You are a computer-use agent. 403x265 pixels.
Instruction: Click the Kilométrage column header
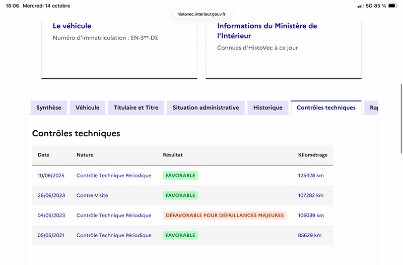(313, 155)
